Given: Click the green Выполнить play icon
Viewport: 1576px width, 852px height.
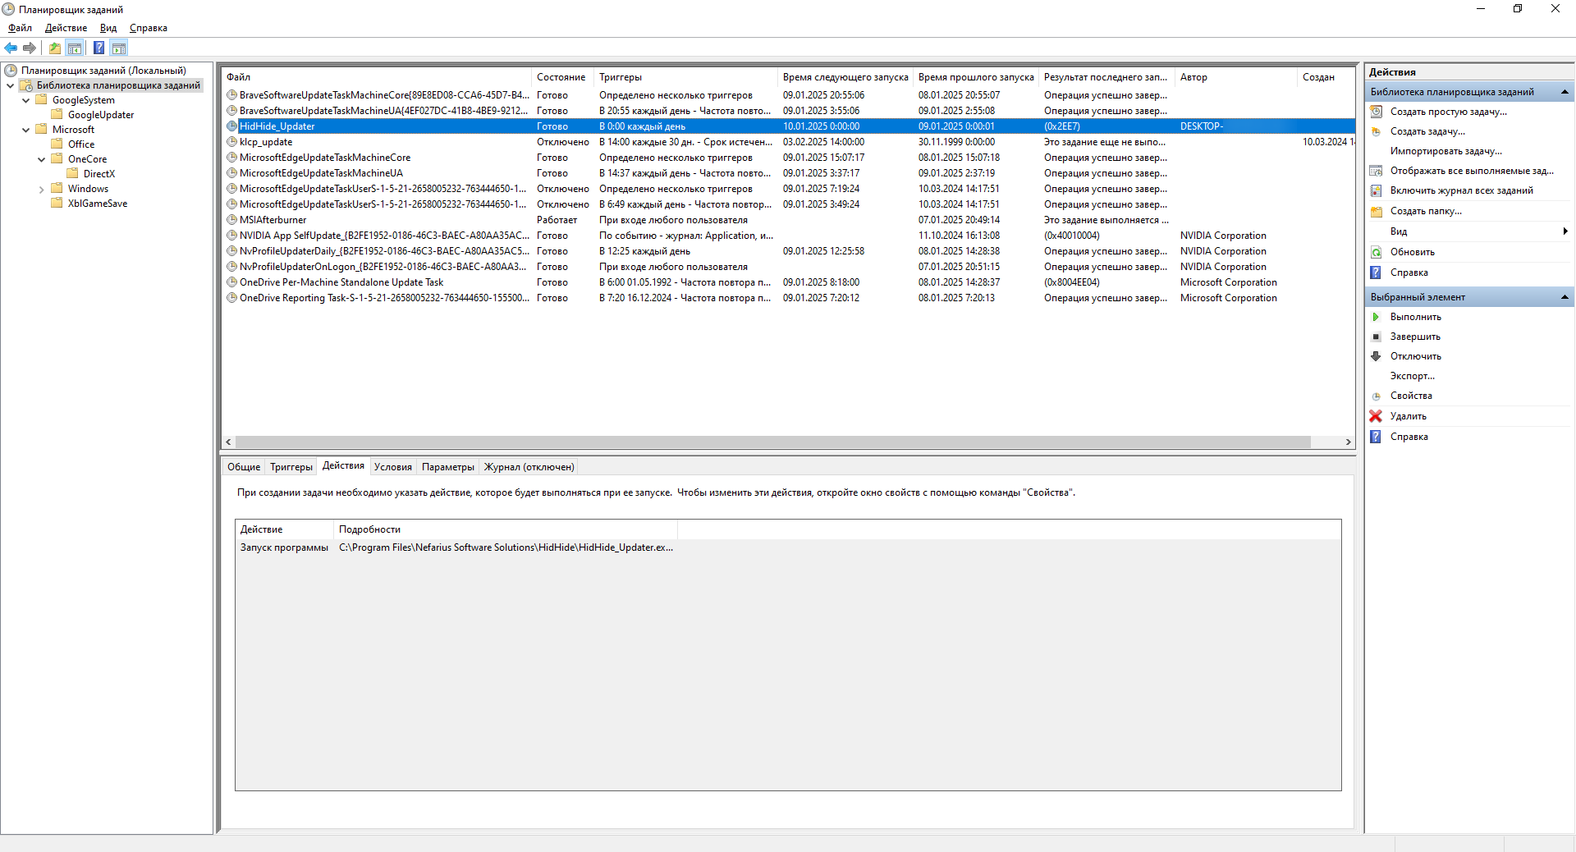Looking at the screenshot, I should click(x=1377, y=317).
